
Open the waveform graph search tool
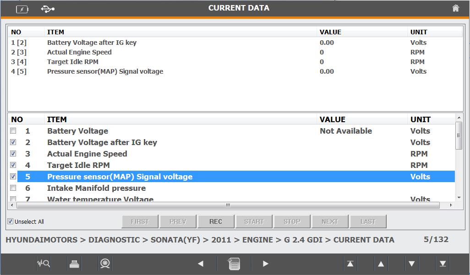click(43, 264)
